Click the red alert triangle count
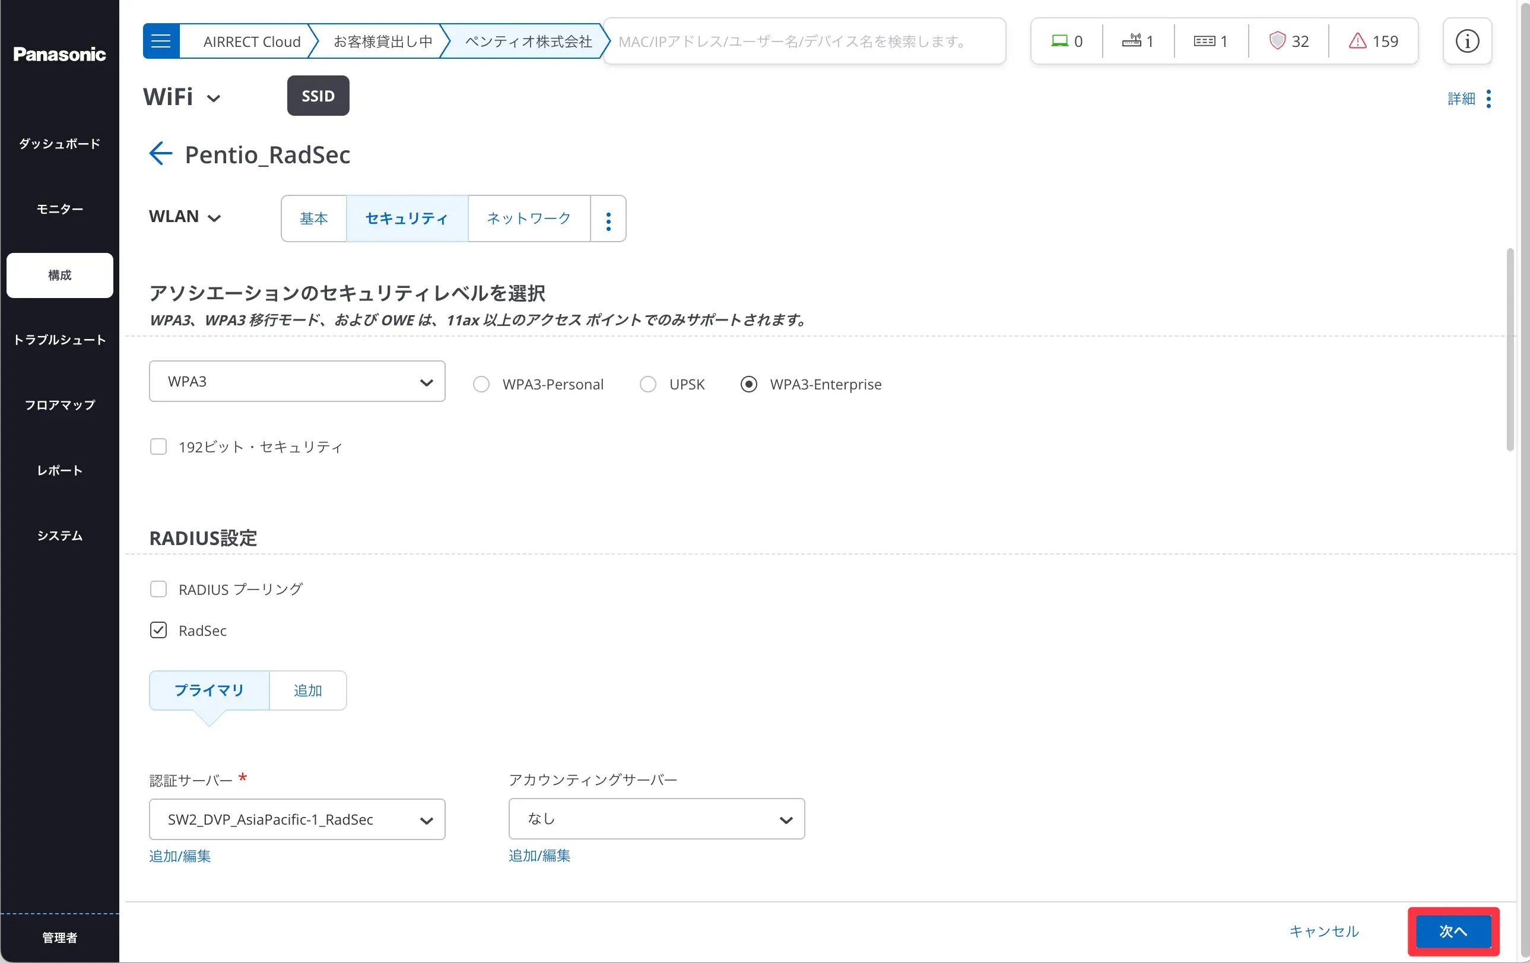The height and width of the screenshot is (963, 1530). [1372, 42]
